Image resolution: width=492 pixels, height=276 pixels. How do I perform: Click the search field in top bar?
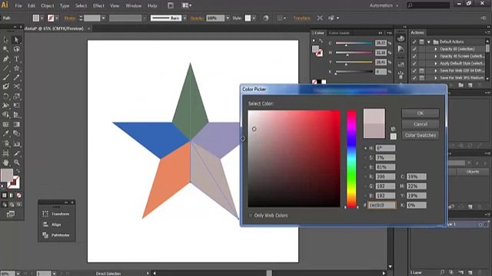pos(428,5)
